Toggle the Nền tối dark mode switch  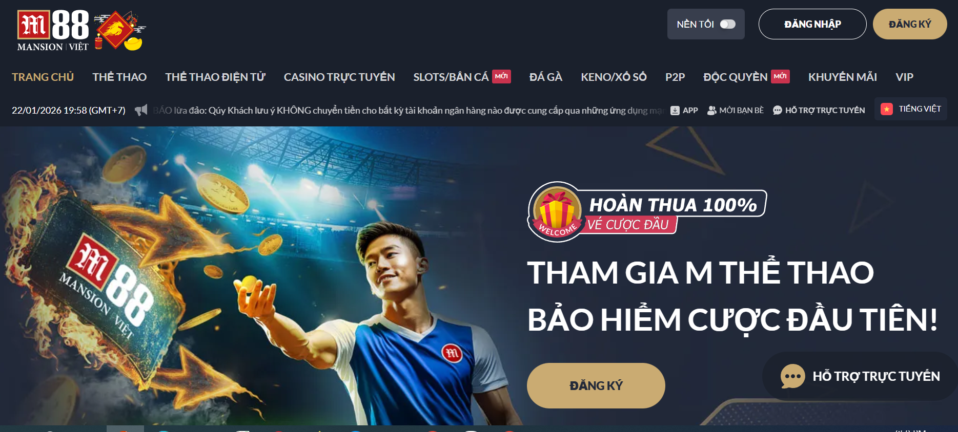tap(727, 24)
